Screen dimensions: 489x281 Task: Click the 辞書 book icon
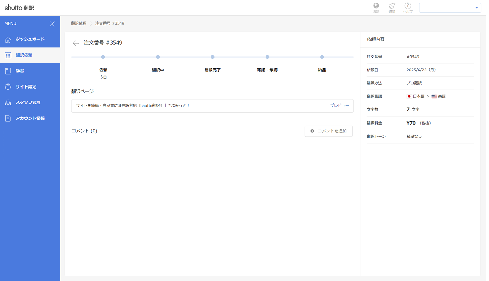[x=8, y=71]
